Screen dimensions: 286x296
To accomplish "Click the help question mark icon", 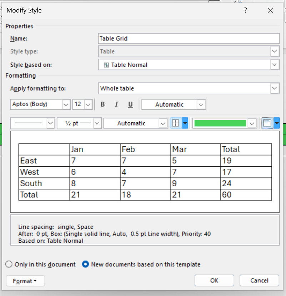I will pyautogui.click(x=245, y=10).
